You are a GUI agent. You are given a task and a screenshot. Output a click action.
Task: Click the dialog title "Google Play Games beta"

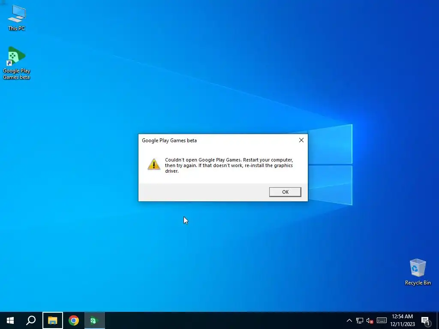tap(169, 141)
